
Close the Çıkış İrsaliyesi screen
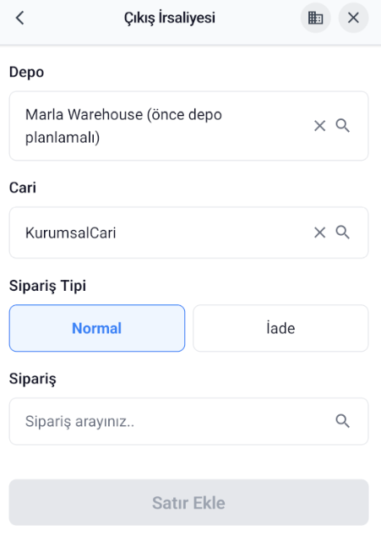(x=353, y=18)
